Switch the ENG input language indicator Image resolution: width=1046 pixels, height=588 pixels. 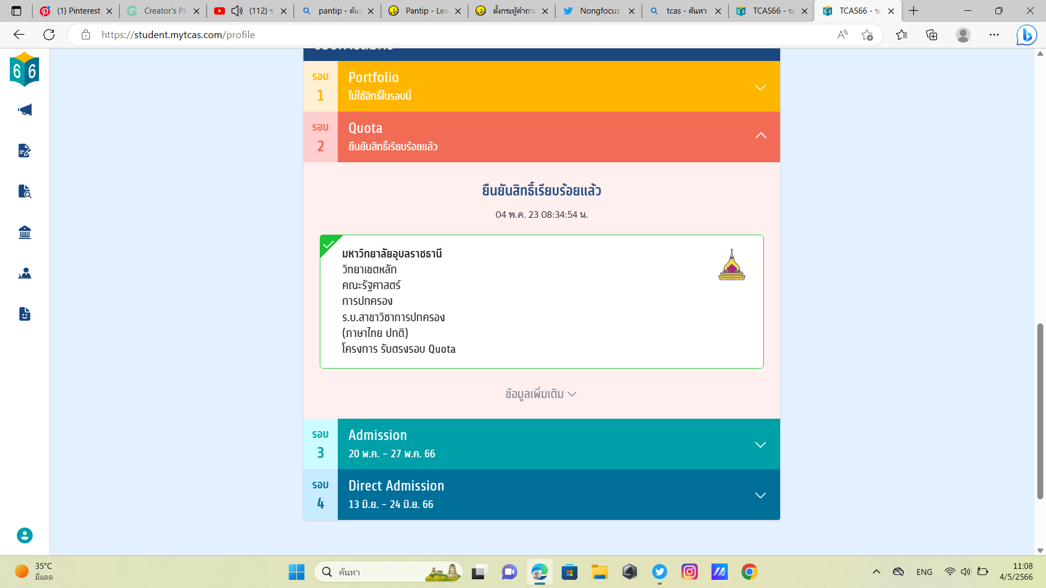(924, 572)
